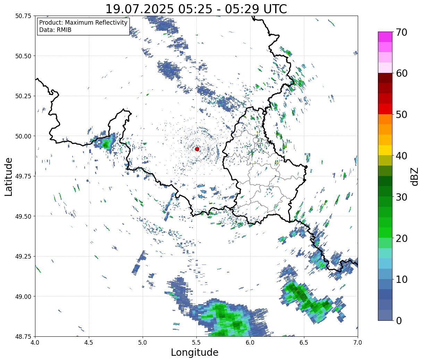Click the red radar location marker
This screenshot has width=423, height=361.
tap(197, 149)
